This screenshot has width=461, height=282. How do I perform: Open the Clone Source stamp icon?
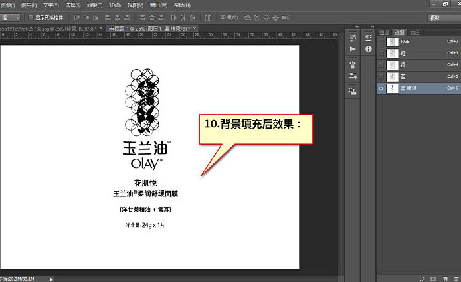353,92
